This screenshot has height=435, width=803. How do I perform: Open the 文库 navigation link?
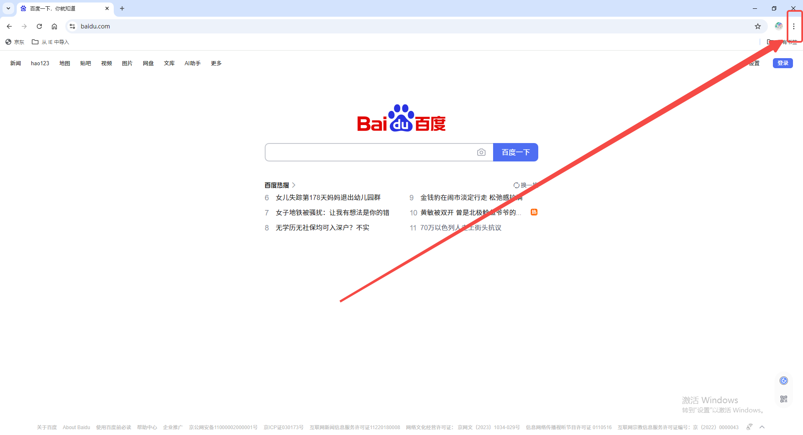point(169,63)
